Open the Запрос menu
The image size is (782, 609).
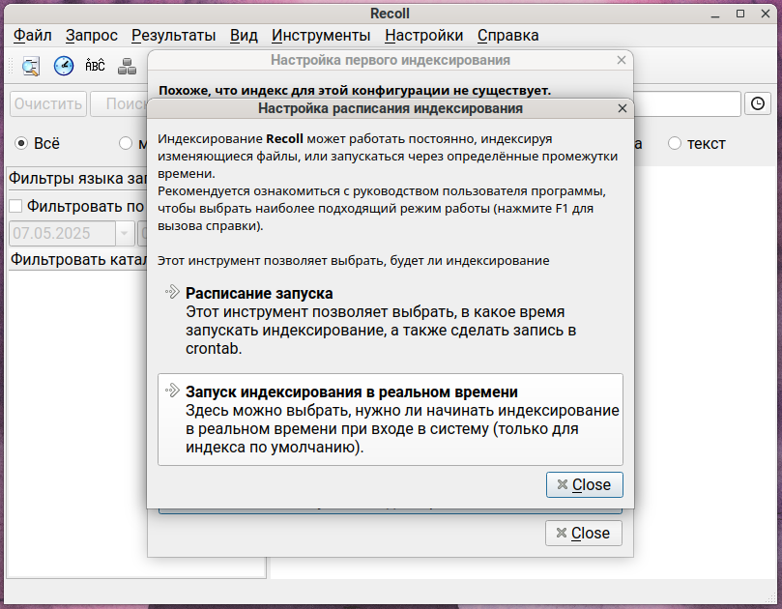tap(91, 36)
